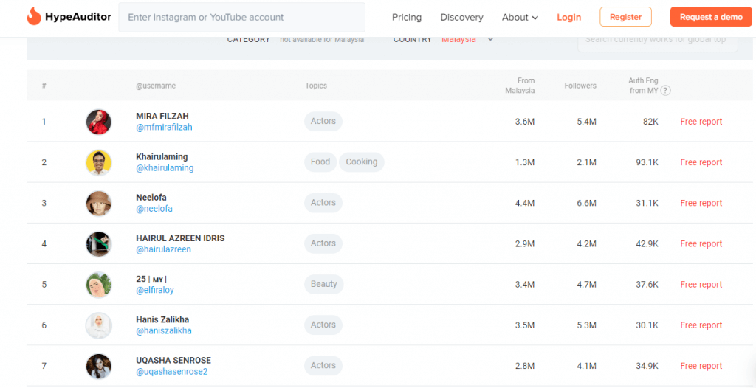This screenshot has width=756, height=388.
Task: Open the @haniszalikha username link
Action: [164, 330]
